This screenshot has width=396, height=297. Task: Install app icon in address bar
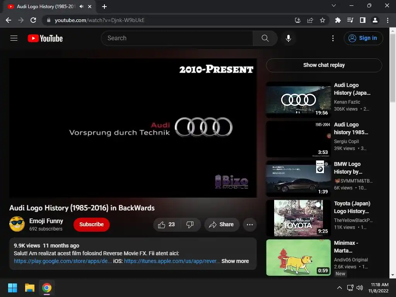298,20
